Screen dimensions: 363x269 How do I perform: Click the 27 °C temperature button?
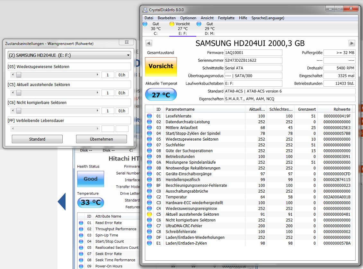[x=161, y=95]
